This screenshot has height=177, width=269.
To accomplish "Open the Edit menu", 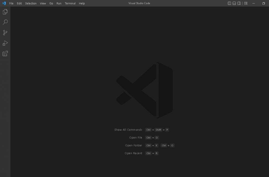I will pos(19,3).
